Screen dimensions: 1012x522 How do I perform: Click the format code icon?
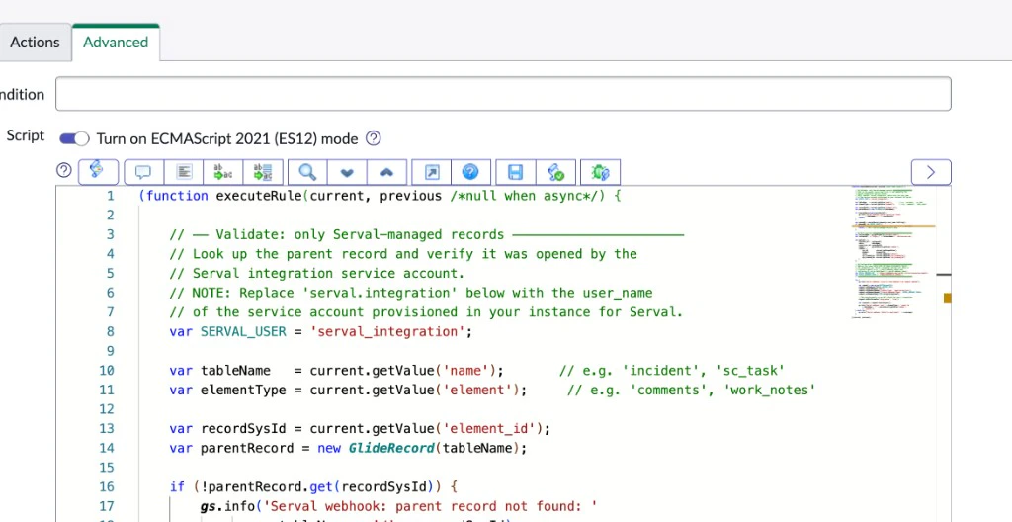click(184, 172)
